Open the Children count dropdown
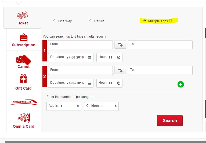This screenshot has width=206, height=143. (101, 106)
